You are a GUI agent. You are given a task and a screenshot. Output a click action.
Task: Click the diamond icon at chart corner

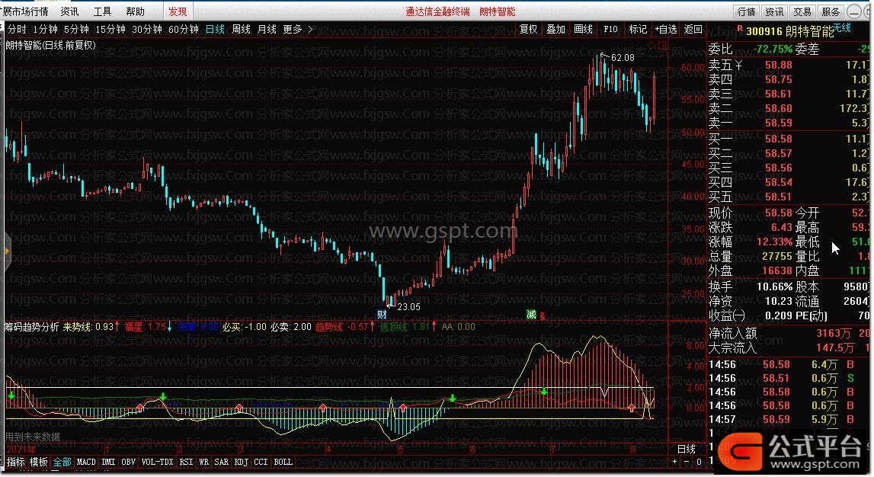tap(651, 45)
